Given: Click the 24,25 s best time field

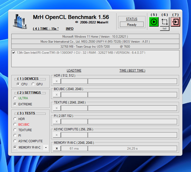Looking at the screenshot, I should [132, 149].
